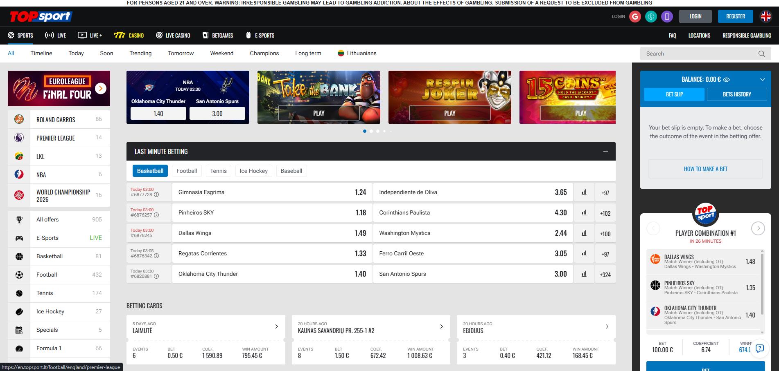Click the Football ball icon
The width and height of the screenshot is (779, 371).
click(x=19, y=275)
